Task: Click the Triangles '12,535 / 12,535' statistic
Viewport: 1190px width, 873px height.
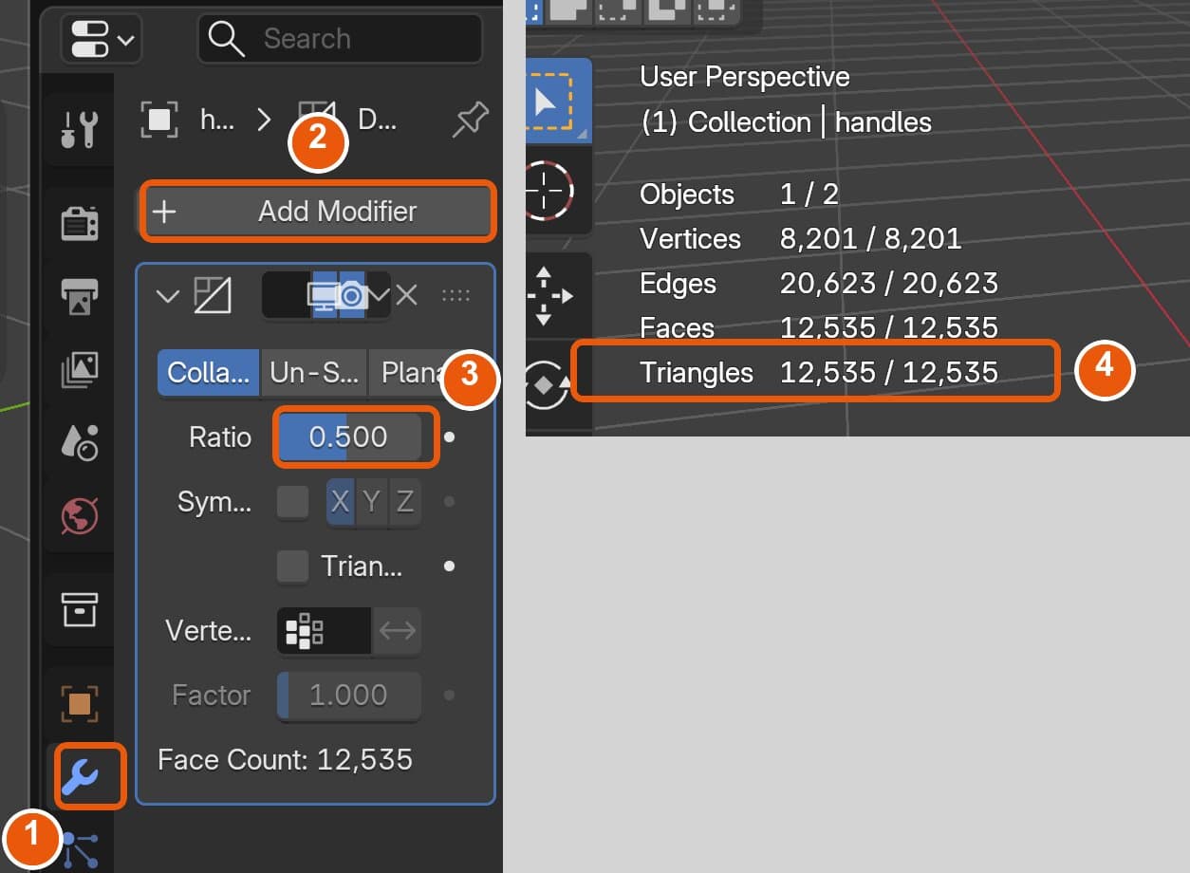Action: point(889,373)
